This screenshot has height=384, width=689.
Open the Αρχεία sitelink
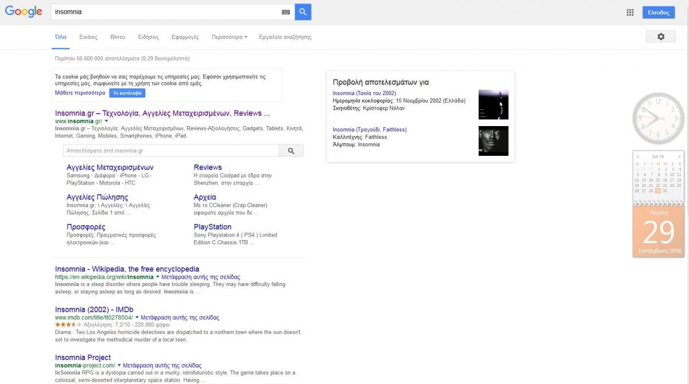pos(205,197)
